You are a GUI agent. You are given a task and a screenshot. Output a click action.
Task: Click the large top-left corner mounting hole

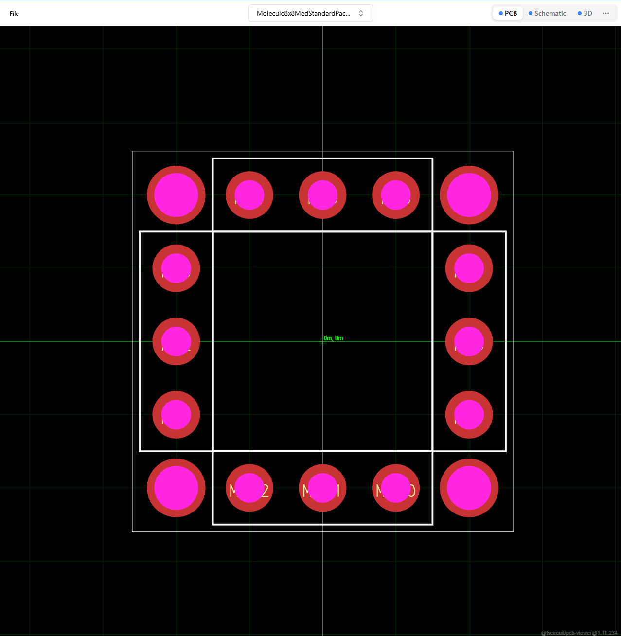pyautogui.click(x=176, y=195)
